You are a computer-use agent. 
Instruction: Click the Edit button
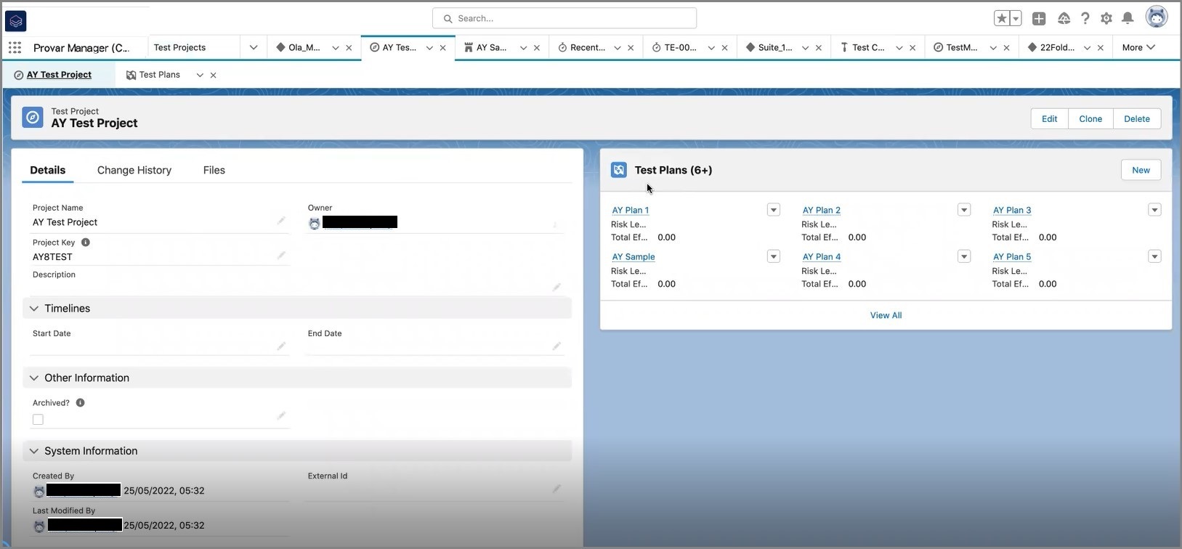point(1049,119)
